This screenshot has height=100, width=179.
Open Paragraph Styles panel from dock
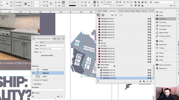pyautogui.click(x=165, y=26)
